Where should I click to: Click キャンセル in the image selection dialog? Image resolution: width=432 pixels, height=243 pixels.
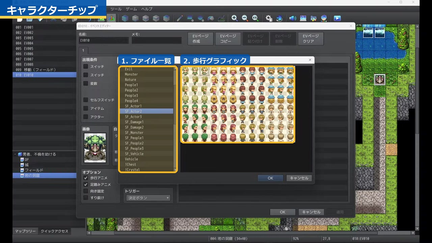pyautogui.click(x=299, y=178)
